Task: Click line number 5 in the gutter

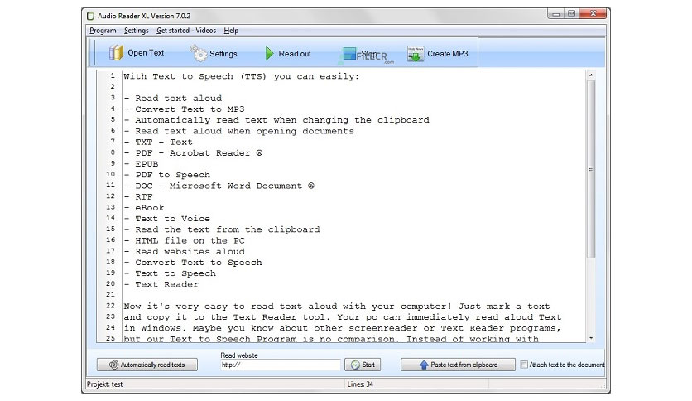Action: (113, 119)
